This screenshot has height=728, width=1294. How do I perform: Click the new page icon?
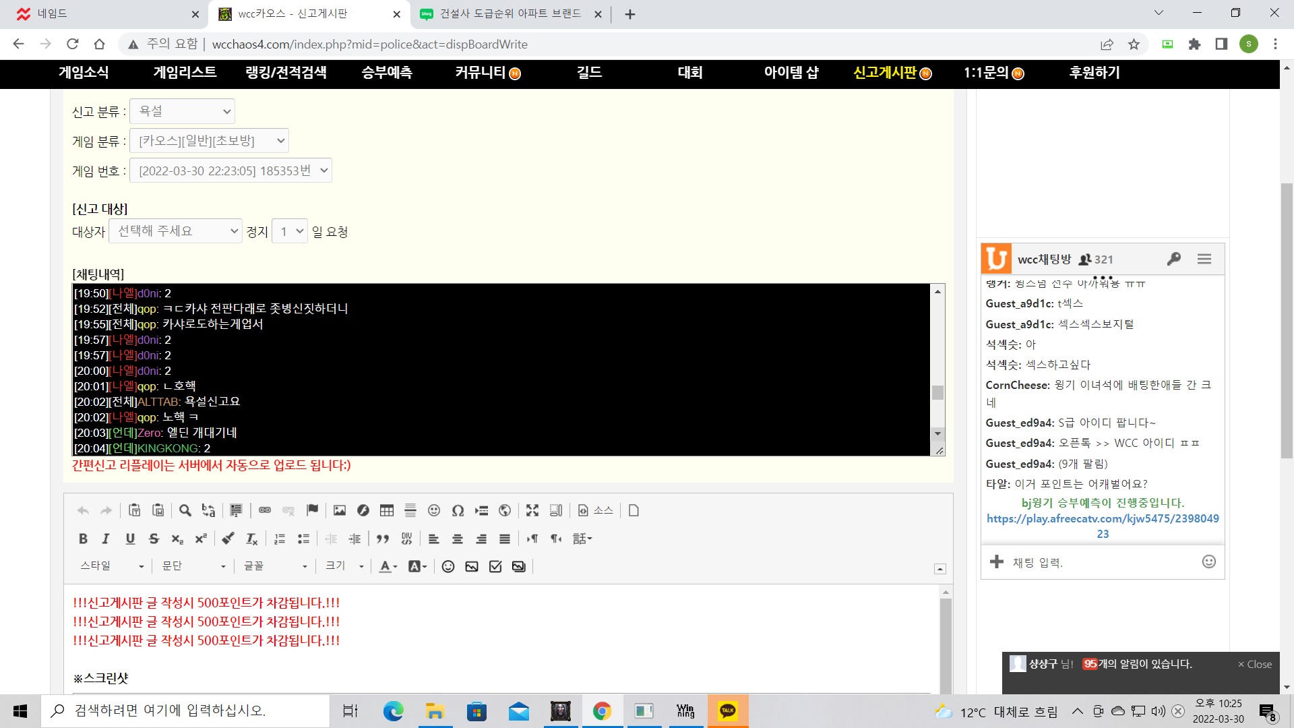pyautogui.click(x=634, y=510)
